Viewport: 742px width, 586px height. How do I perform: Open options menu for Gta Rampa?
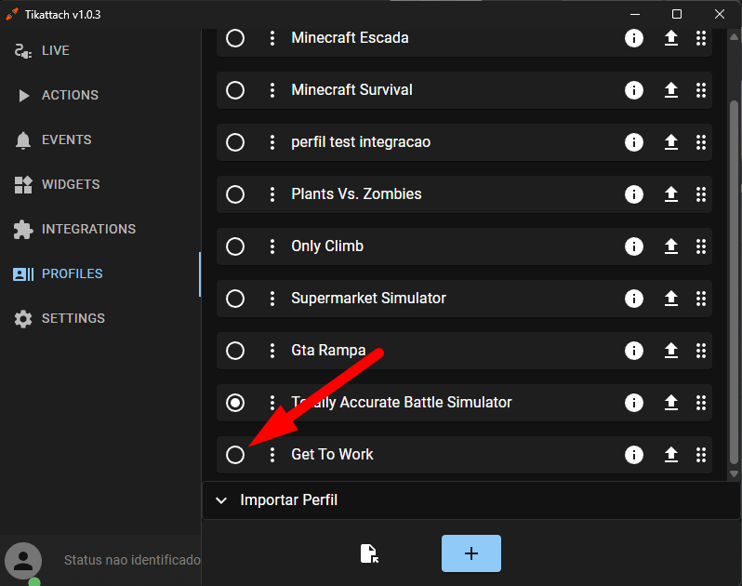pos(272,351)
